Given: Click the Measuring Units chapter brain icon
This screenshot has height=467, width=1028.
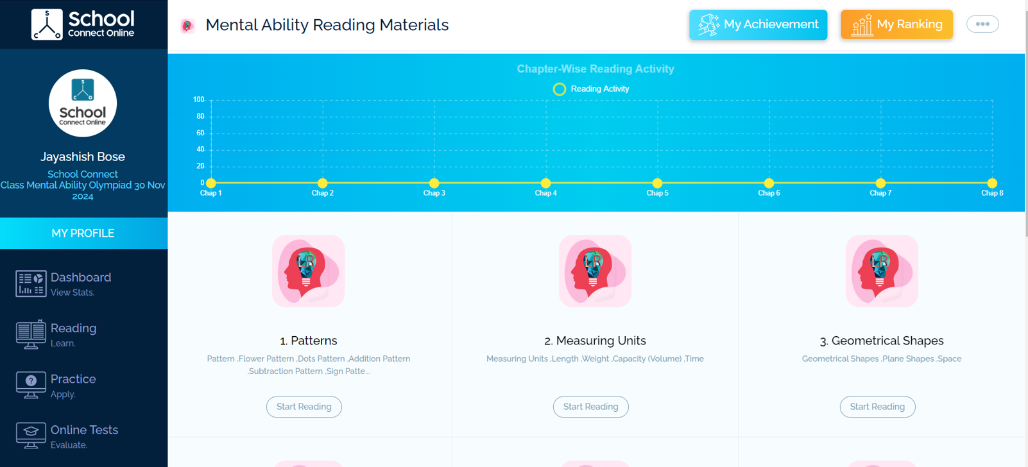Looking at the screenshot, I should tap(595, 271).
